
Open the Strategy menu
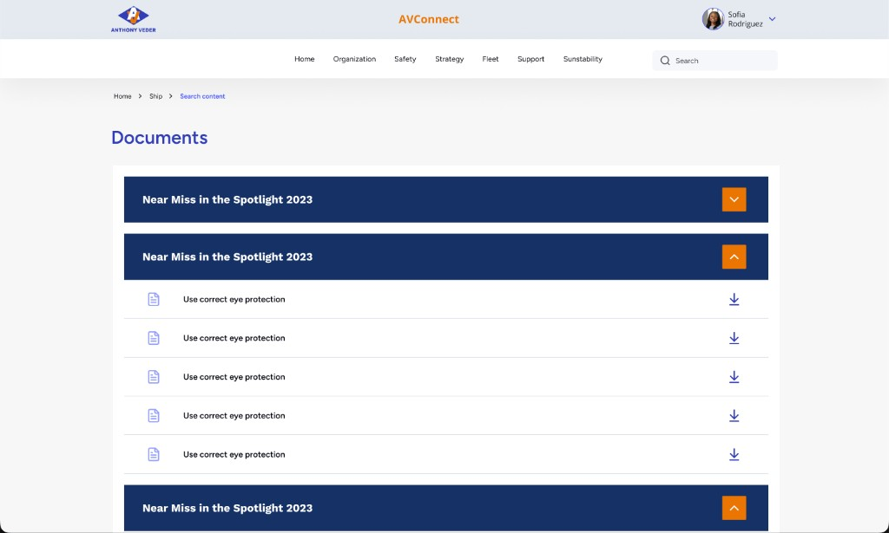pyautogui.click(x=449, y=59)
